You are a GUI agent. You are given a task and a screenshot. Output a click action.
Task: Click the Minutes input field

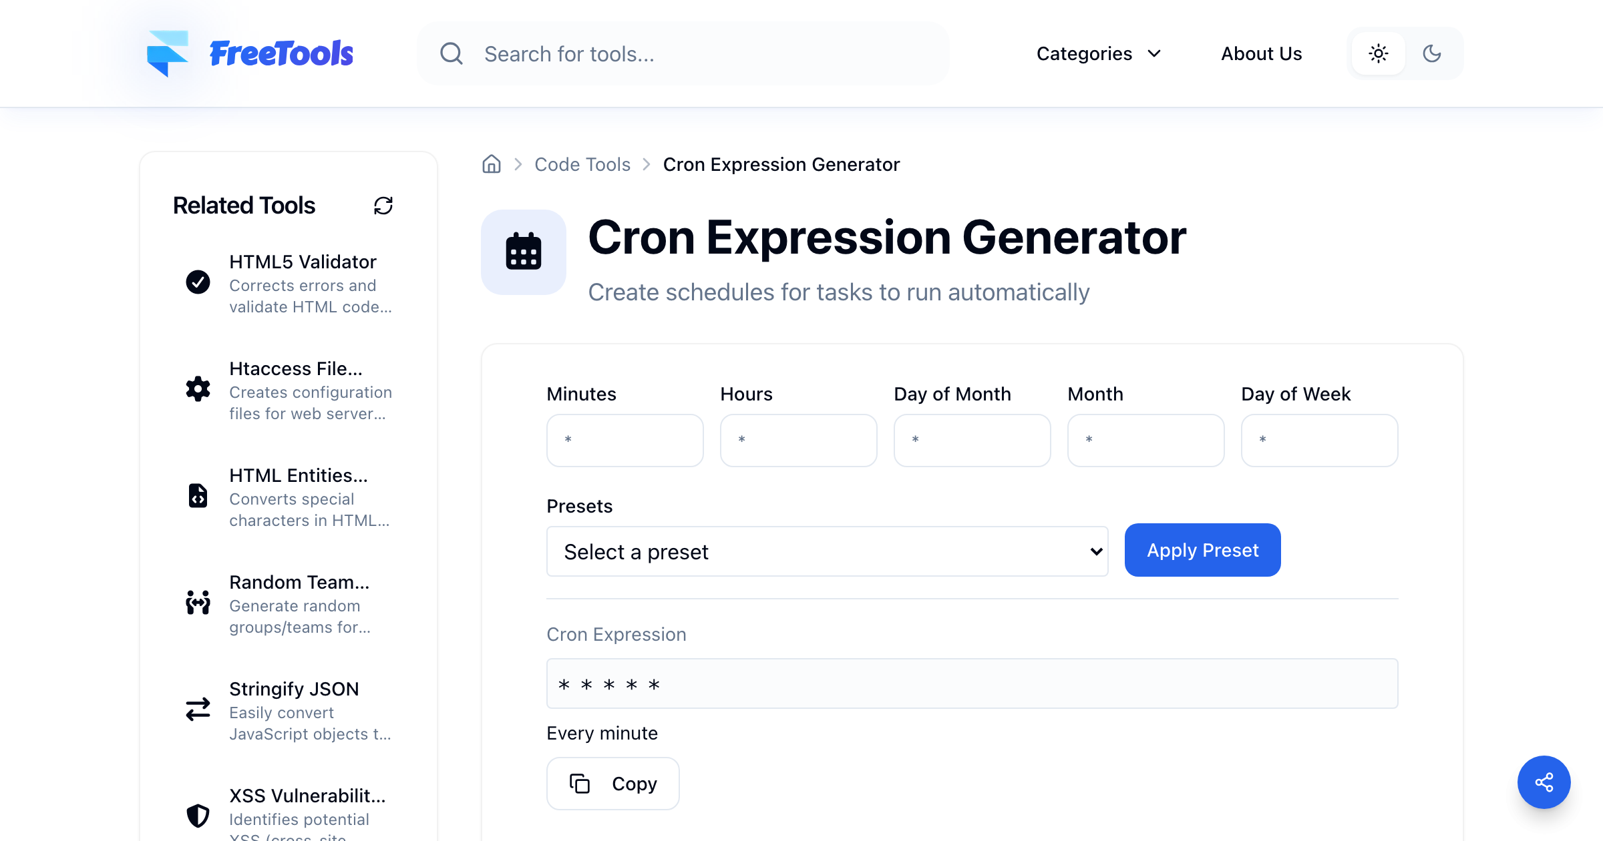tap(625, 441)
